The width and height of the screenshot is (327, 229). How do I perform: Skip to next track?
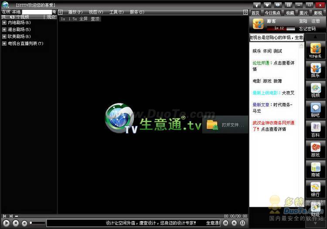pyautogui.click(x=11, y=216)
